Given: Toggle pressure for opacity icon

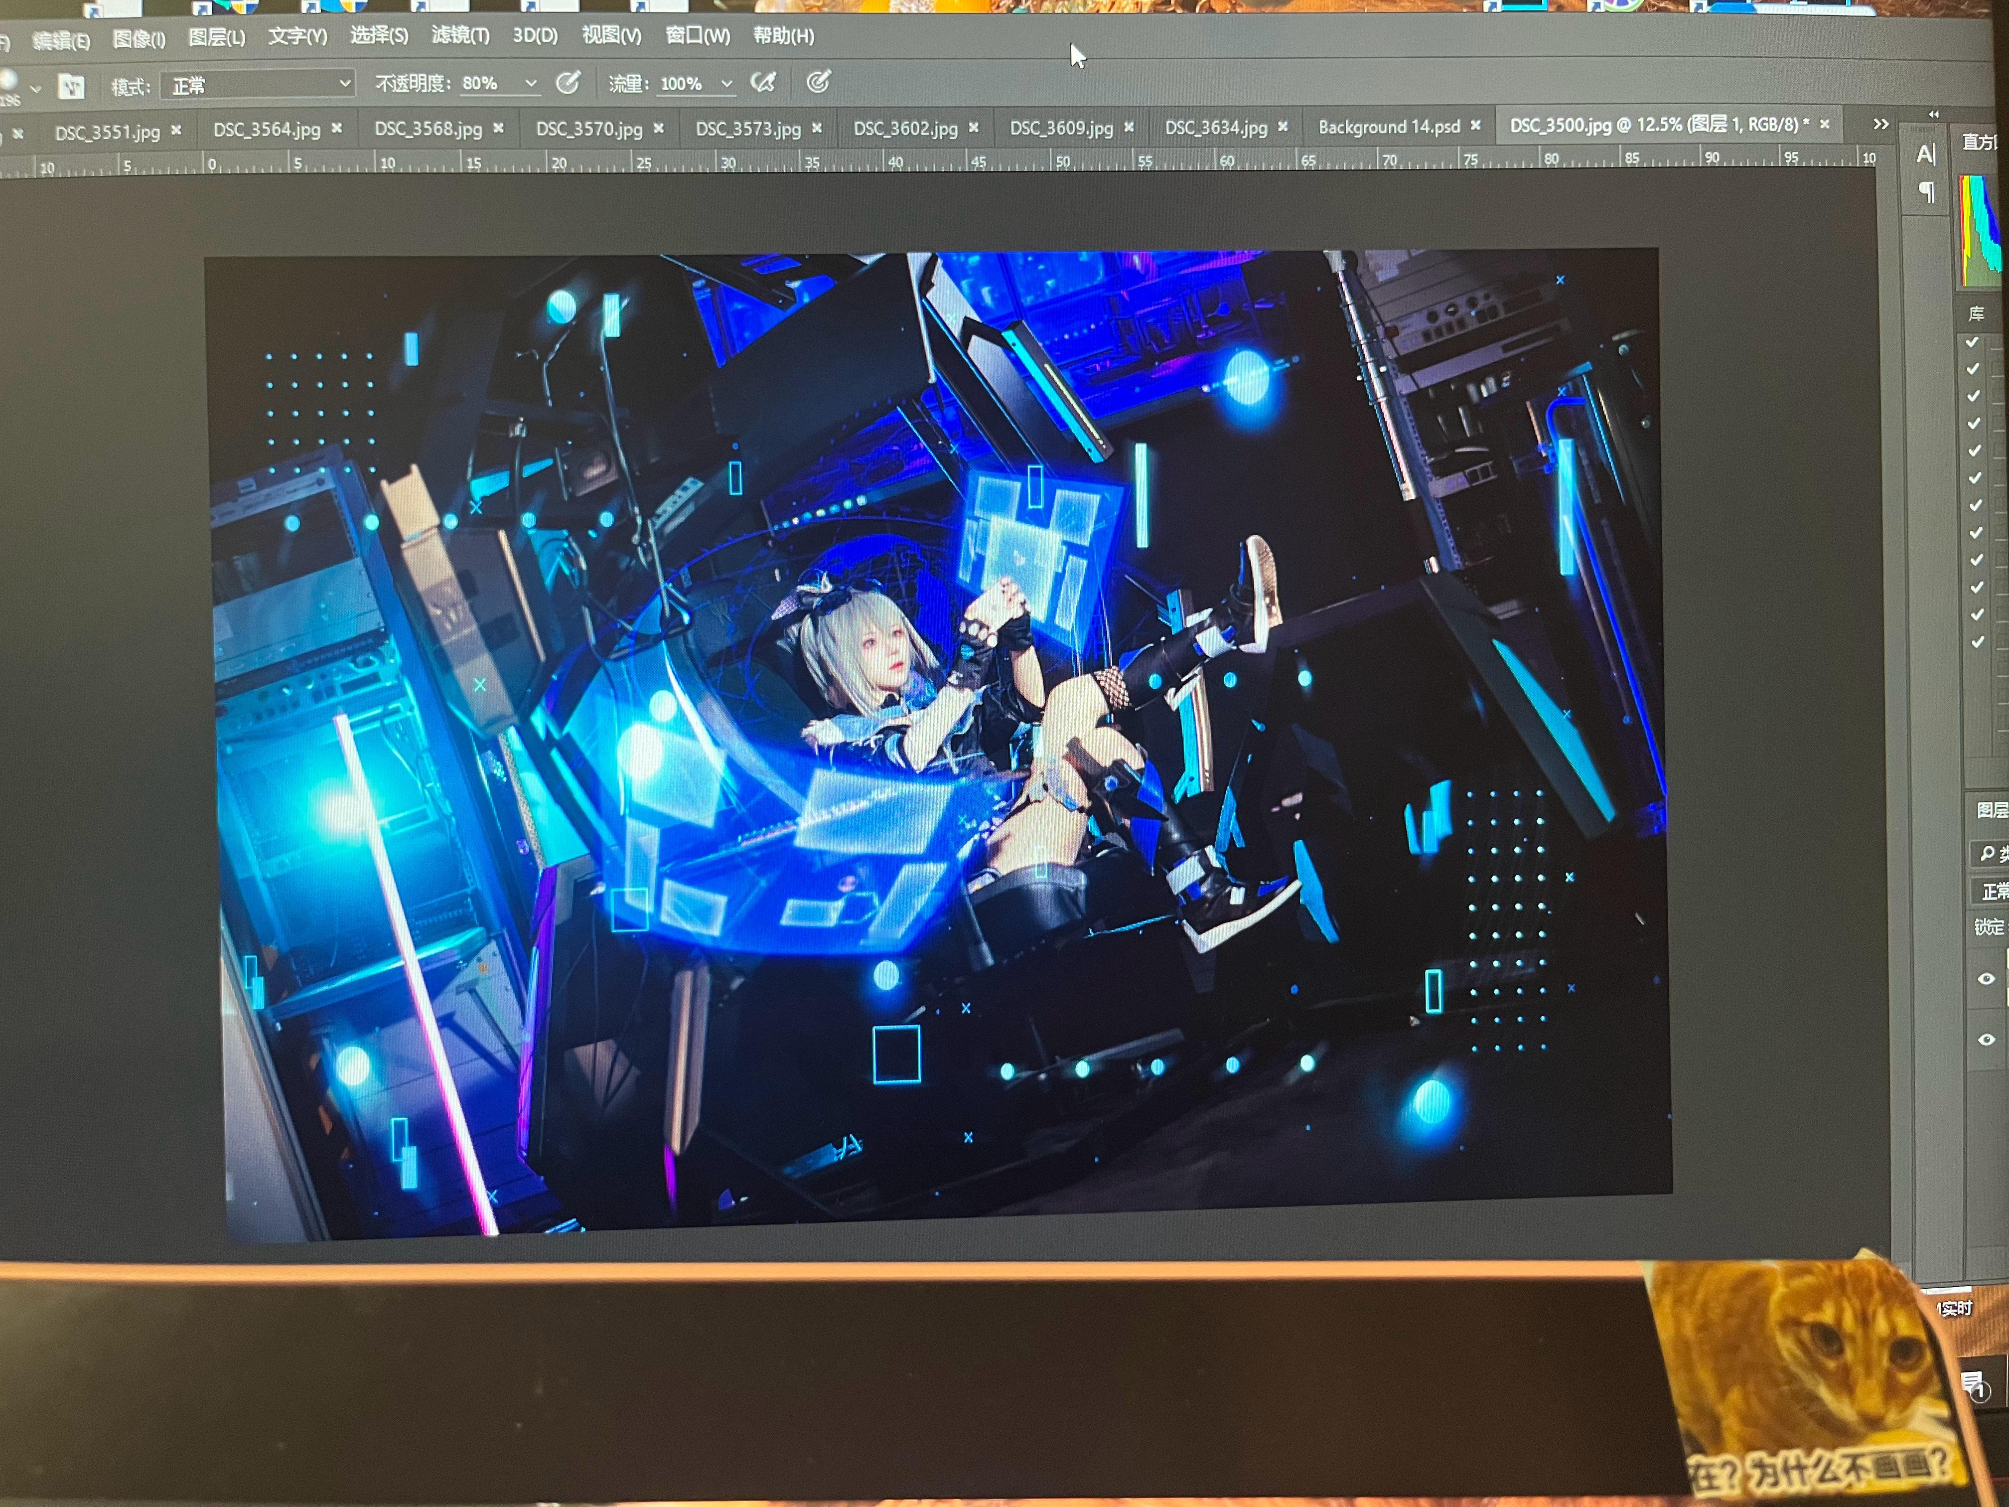Looking at the screenshot, I should [568, 84].
